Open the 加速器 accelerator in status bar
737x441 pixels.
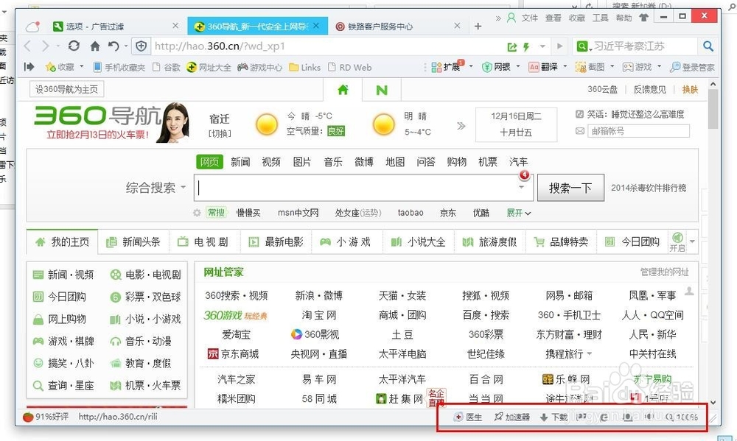pos(512,417)
